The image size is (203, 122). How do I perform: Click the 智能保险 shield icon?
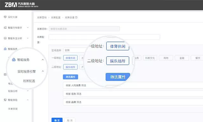point(5,100)
